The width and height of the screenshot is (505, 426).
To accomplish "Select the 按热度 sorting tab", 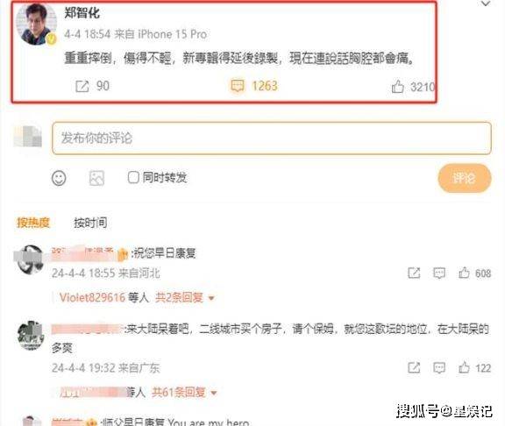I will [33, 223].
